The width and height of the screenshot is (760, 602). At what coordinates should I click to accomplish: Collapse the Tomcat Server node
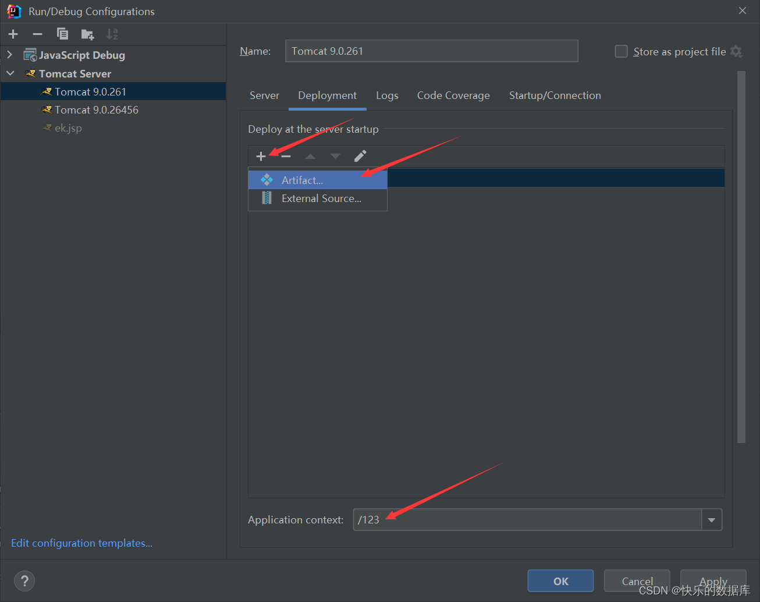coord(10,73)
